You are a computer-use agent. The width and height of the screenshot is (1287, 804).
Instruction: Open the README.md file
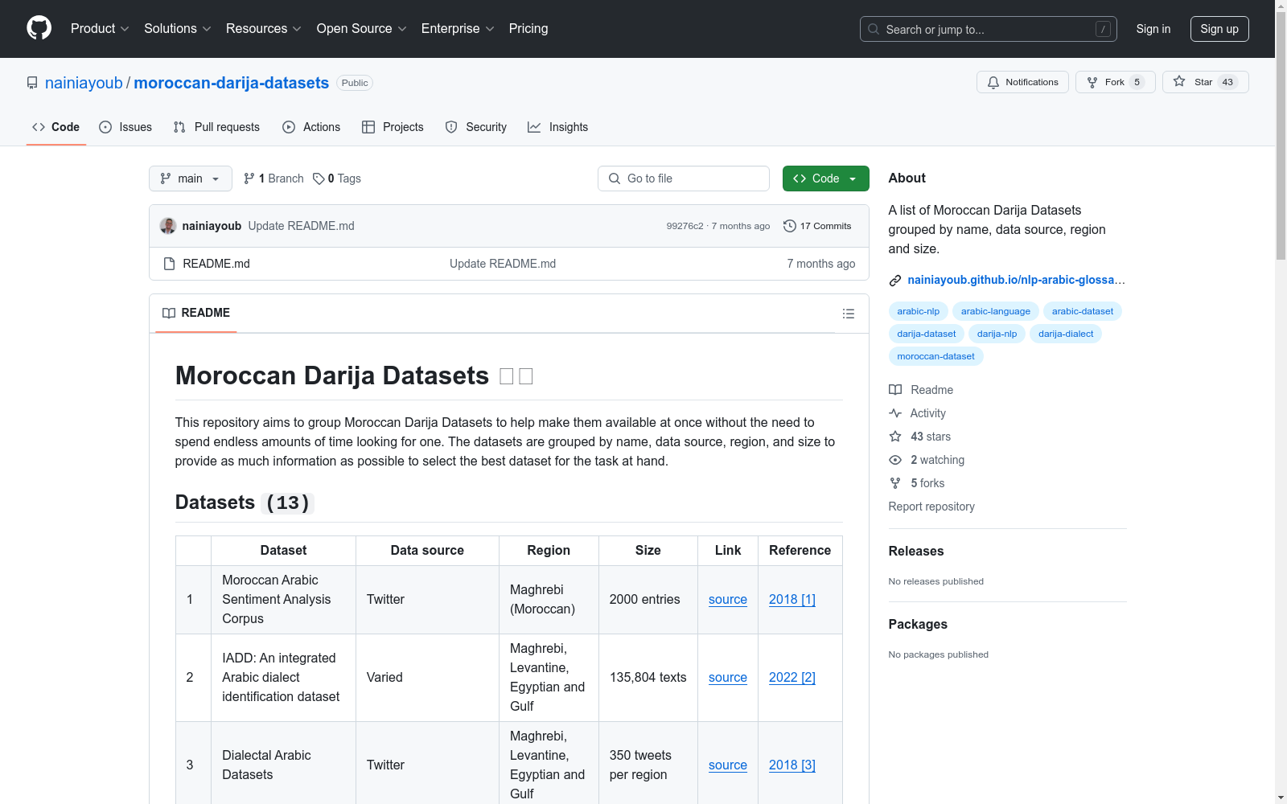pos(216,264)
